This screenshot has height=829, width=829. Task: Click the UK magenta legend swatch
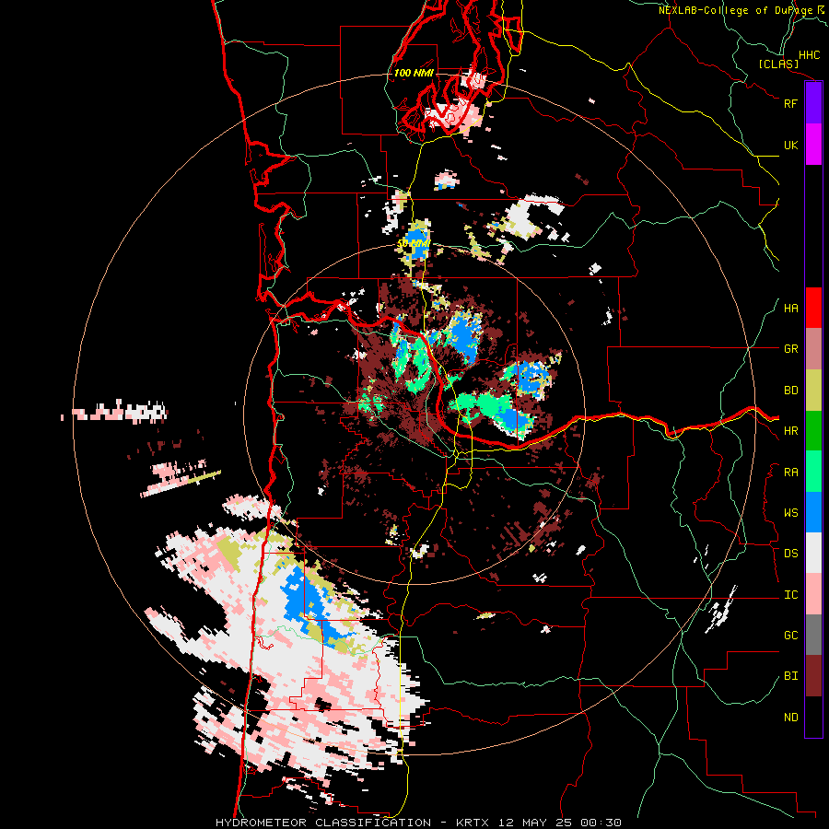813,145
